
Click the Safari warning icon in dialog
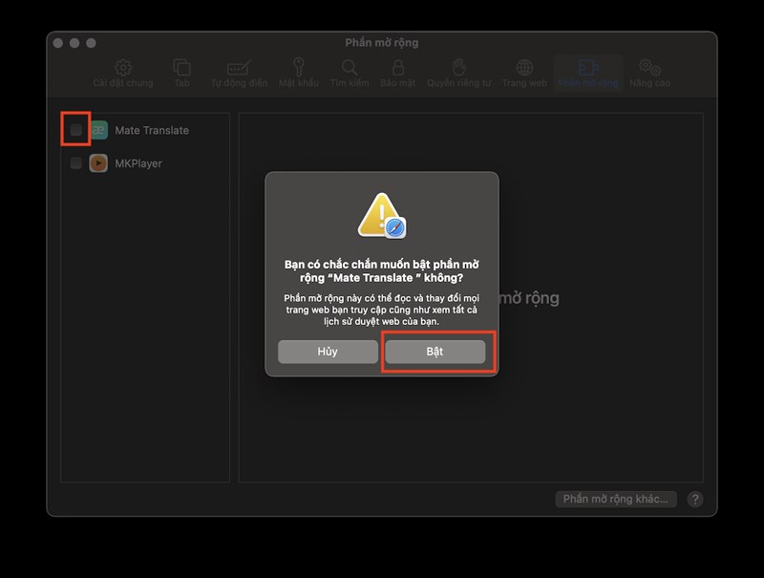point(382,215)
